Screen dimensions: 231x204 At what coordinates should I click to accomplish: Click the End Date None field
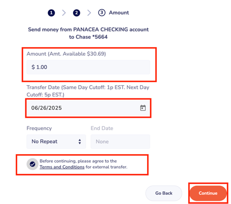pyautogui.click(x=120, y=142)
